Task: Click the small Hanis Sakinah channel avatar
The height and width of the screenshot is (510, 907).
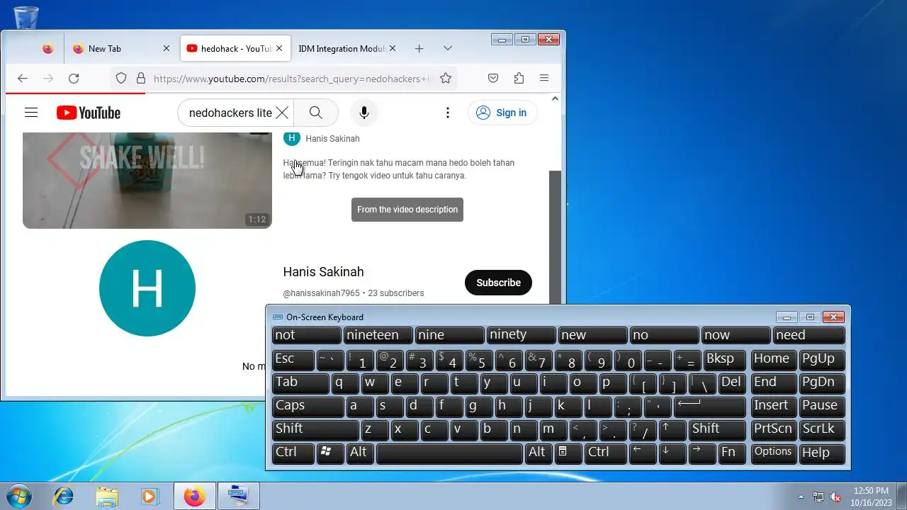Action: (x=292, y=138)
